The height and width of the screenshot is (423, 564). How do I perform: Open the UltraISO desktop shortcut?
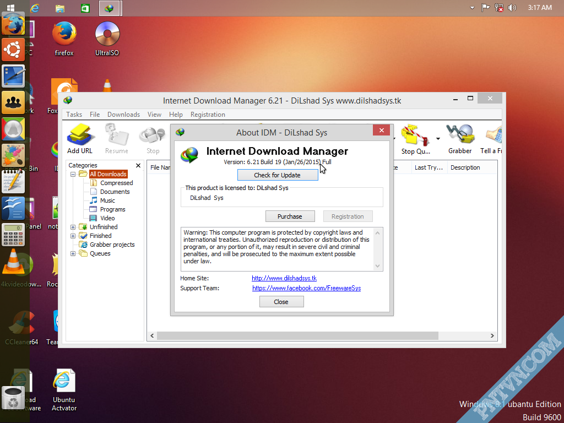(107, 39)
